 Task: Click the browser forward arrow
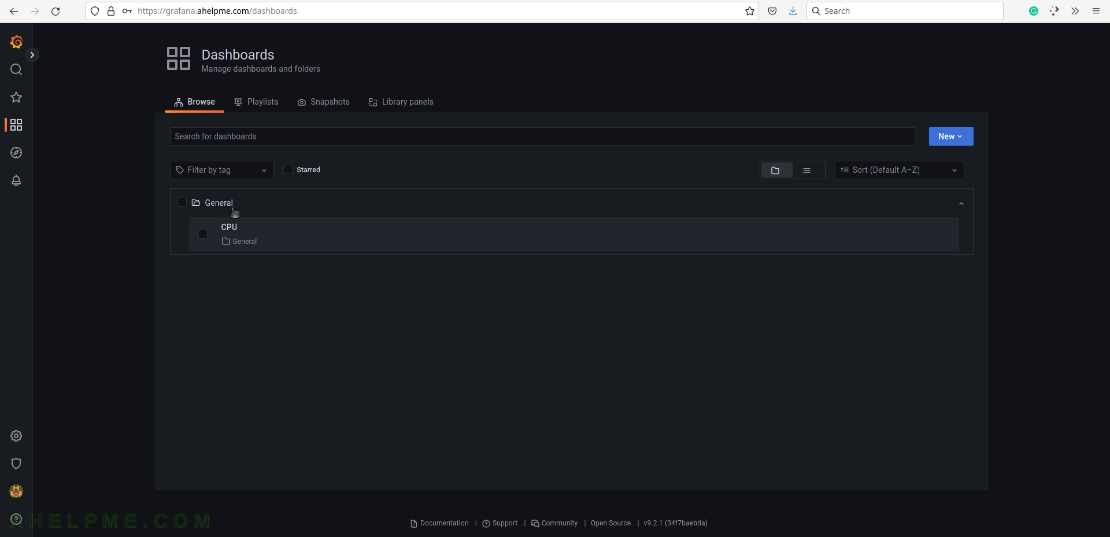35,11
